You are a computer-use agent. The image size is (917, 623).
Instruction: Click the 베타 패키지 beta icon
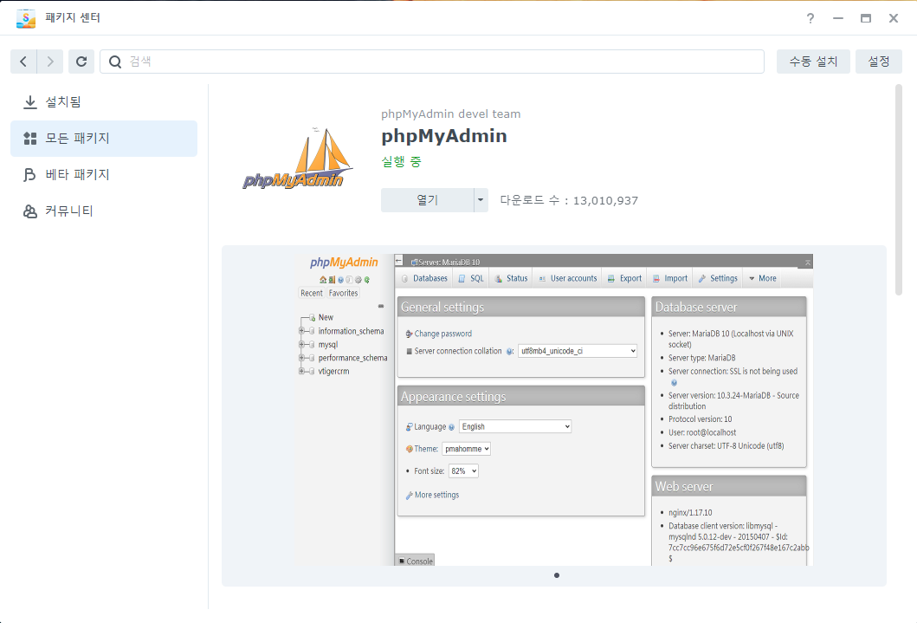pyautogui.click(x=29, y=175)
